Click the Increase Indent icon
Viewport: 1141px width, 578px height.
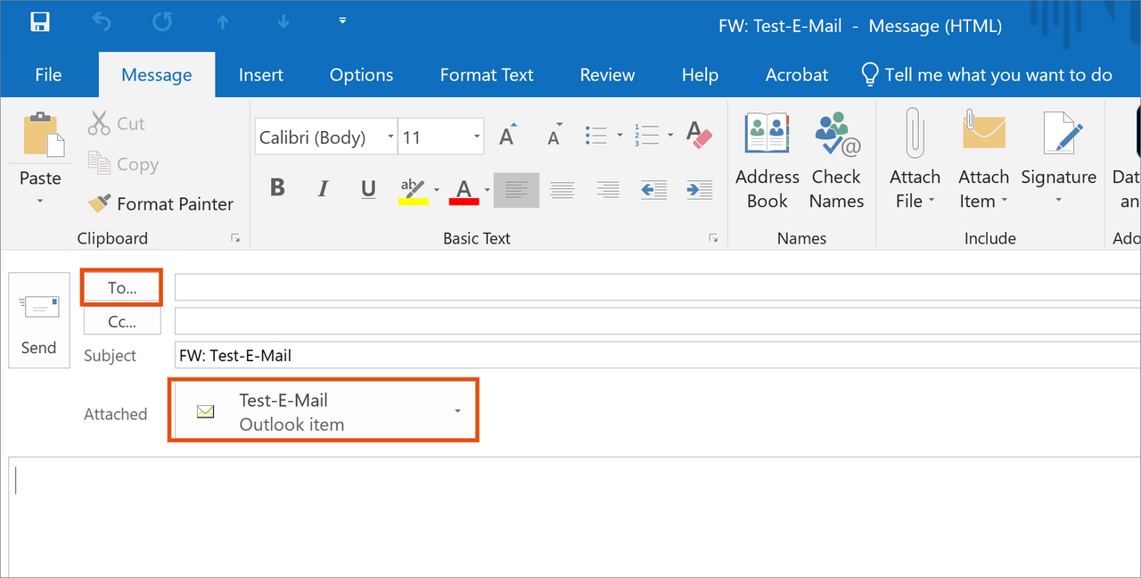click(700, 189)
